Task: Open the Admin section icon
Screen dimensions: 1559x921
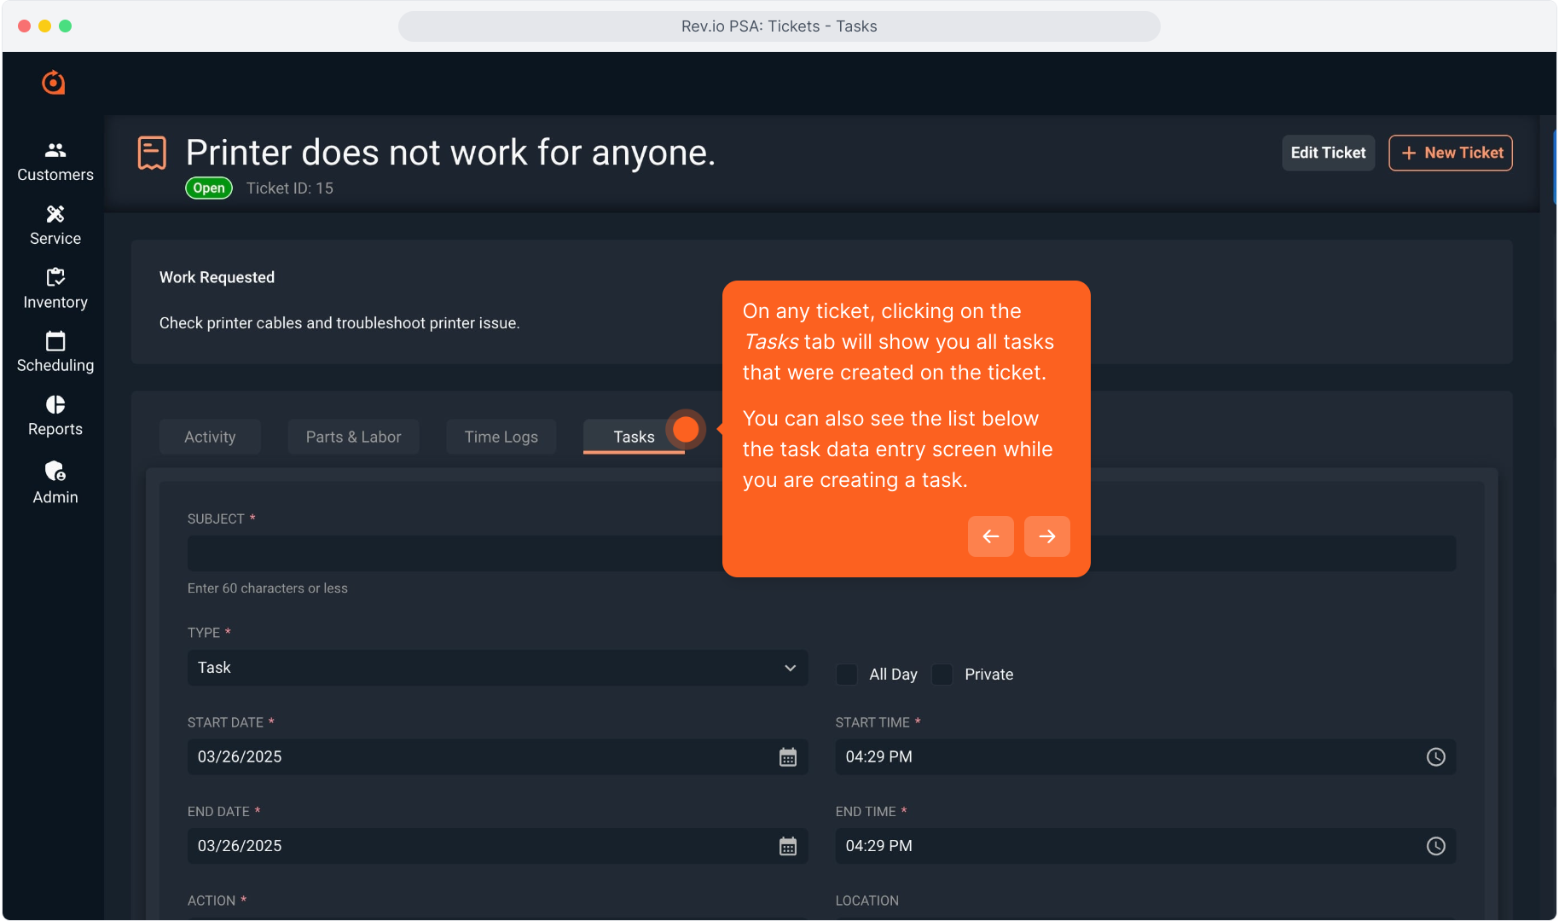Action: (x=55, y=472)
